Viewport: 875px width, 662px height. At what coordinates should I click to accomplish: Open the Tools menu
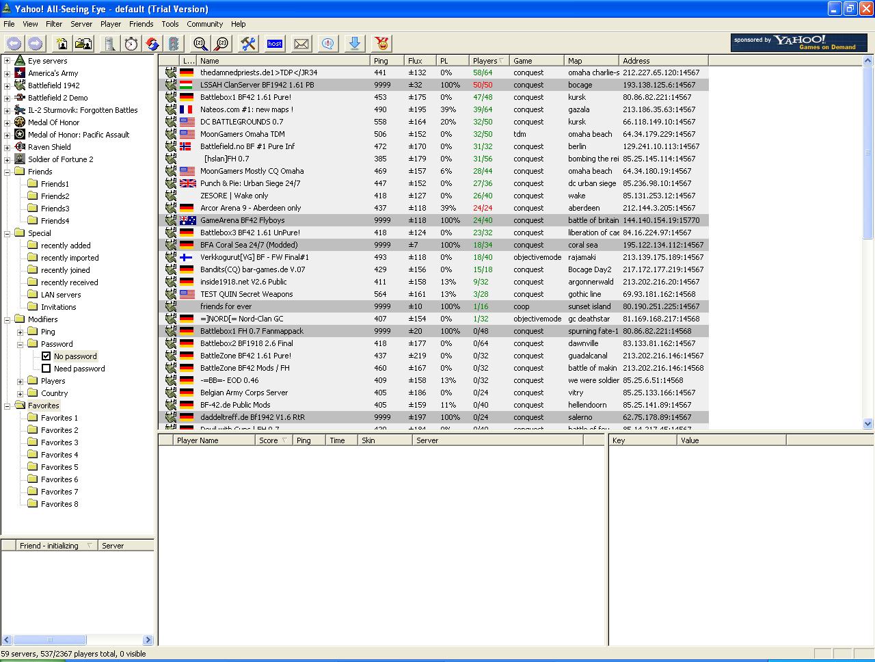click(x=170, y=24)
